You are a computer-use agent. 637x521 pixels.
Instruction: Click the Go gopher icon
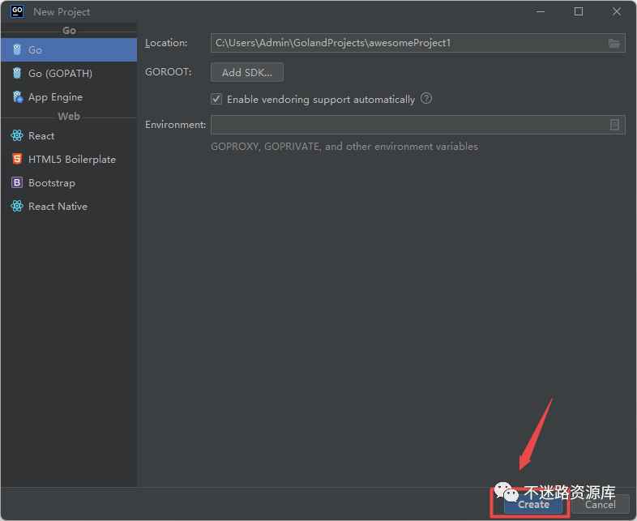17,49
